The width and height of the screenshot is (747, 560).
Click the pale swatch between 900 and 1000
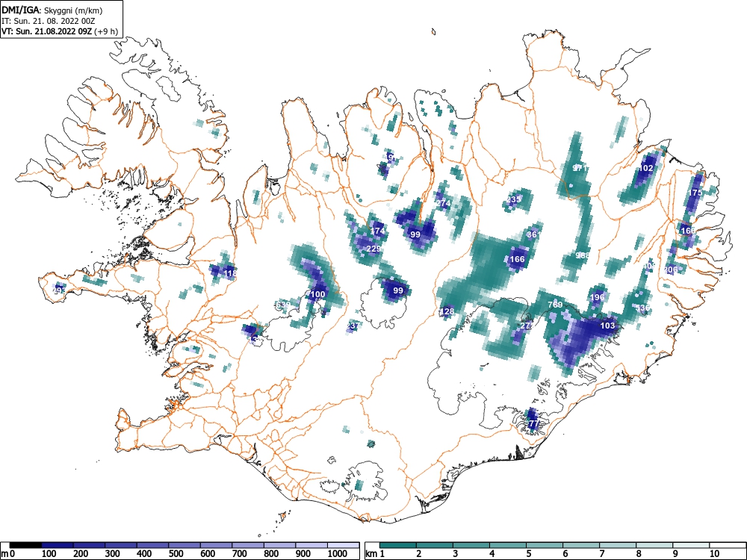click(x=311, y=545)
